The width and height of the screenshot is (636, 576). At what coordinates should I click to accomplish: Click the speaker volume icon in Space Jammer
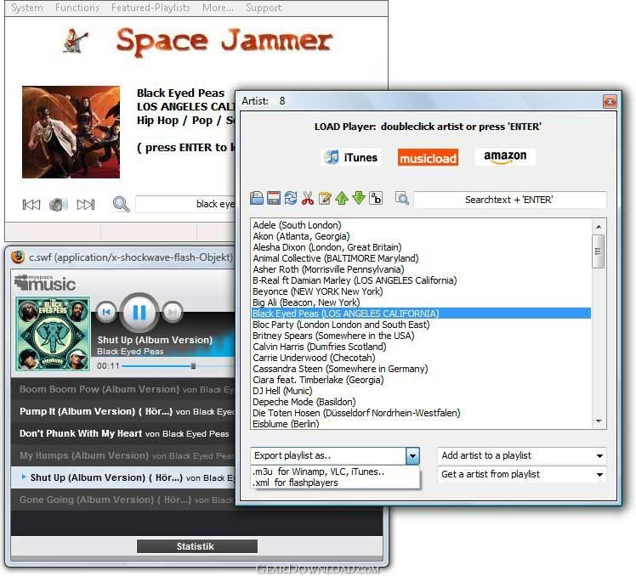point(58,205)
